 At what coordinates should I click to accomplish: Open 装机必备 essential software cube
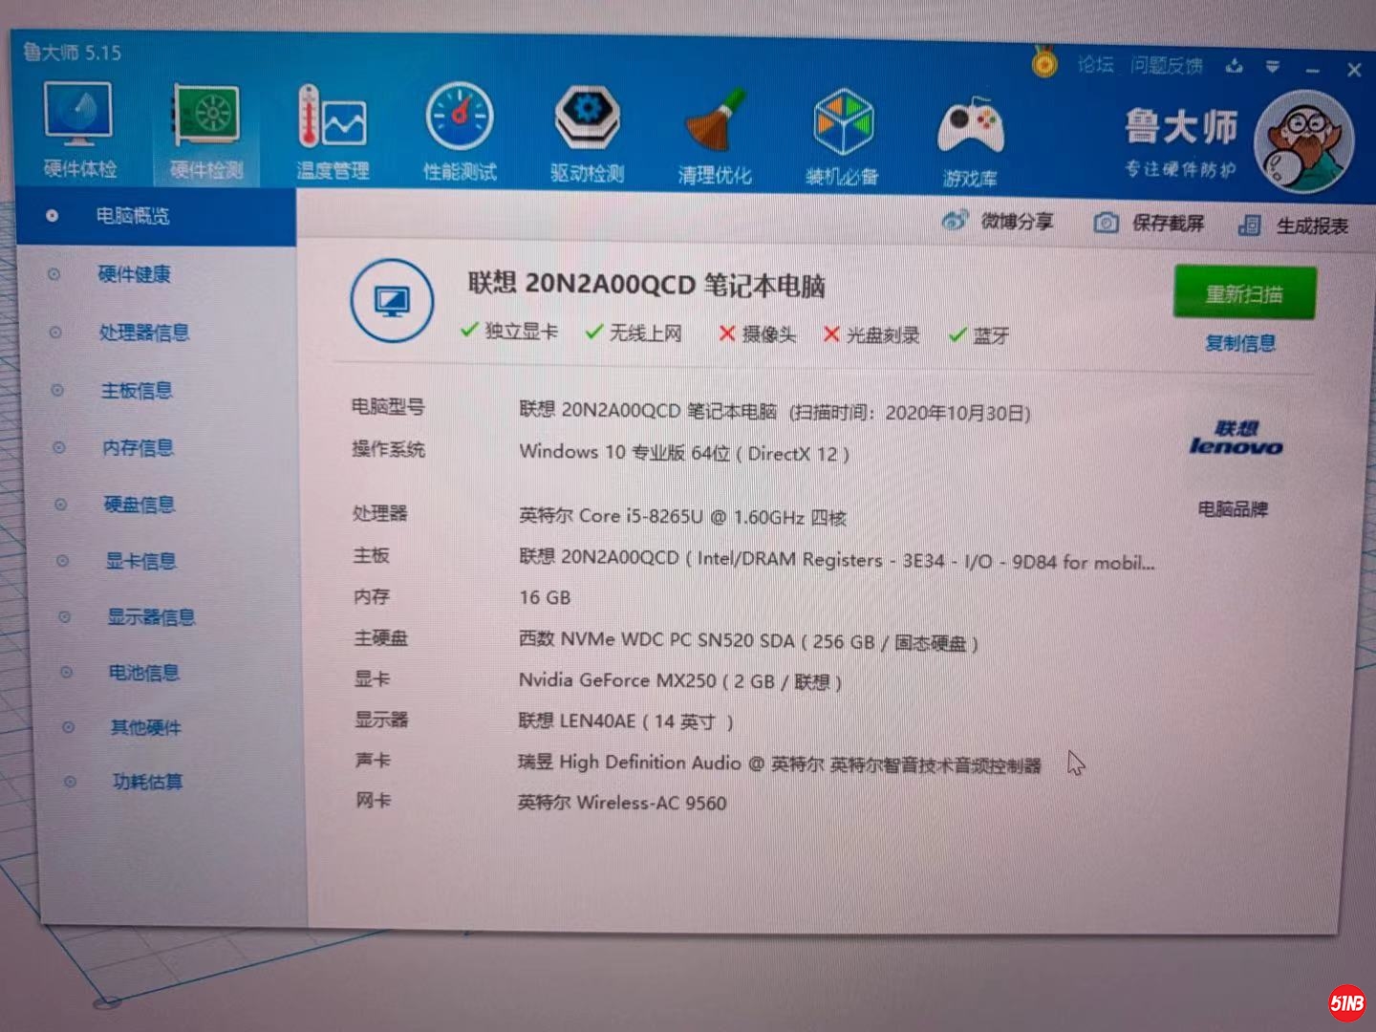[842, 137]
